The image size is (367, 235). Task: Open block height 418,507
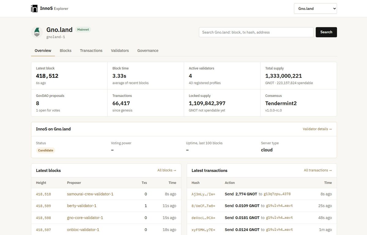(43, 230)
